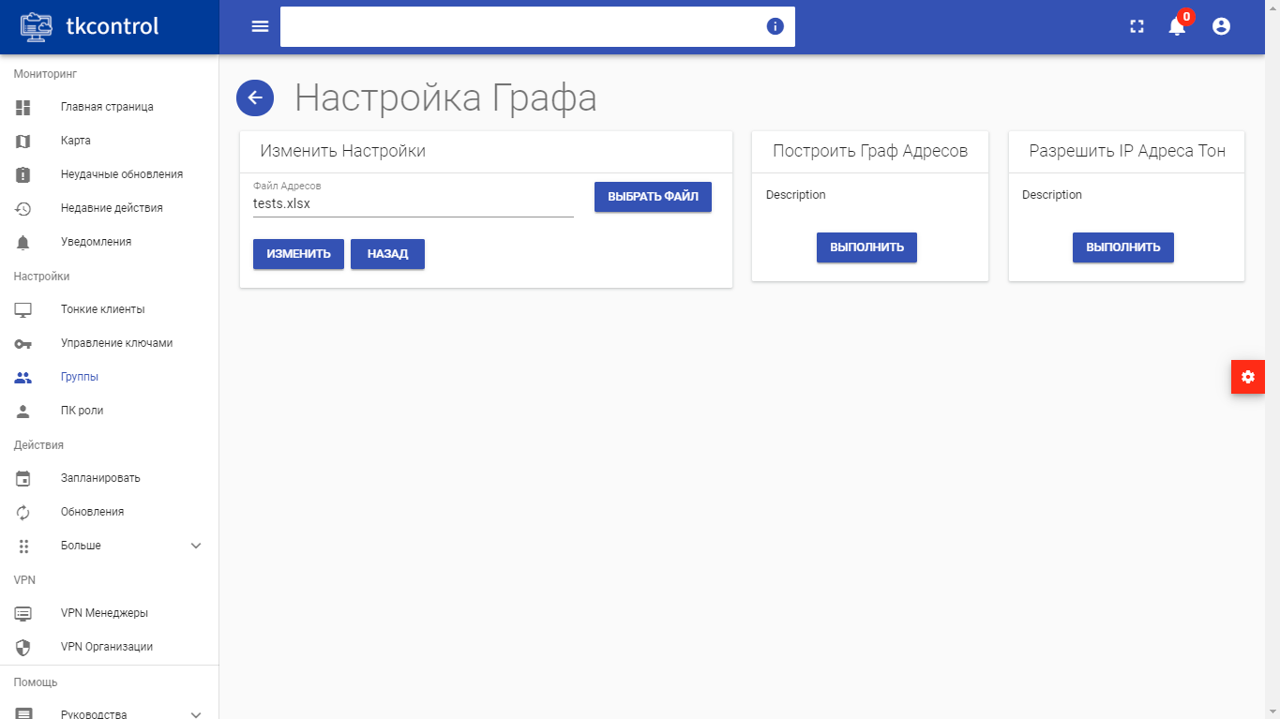
Task: Click the НАЗАД button
Action: coord(387,254)
